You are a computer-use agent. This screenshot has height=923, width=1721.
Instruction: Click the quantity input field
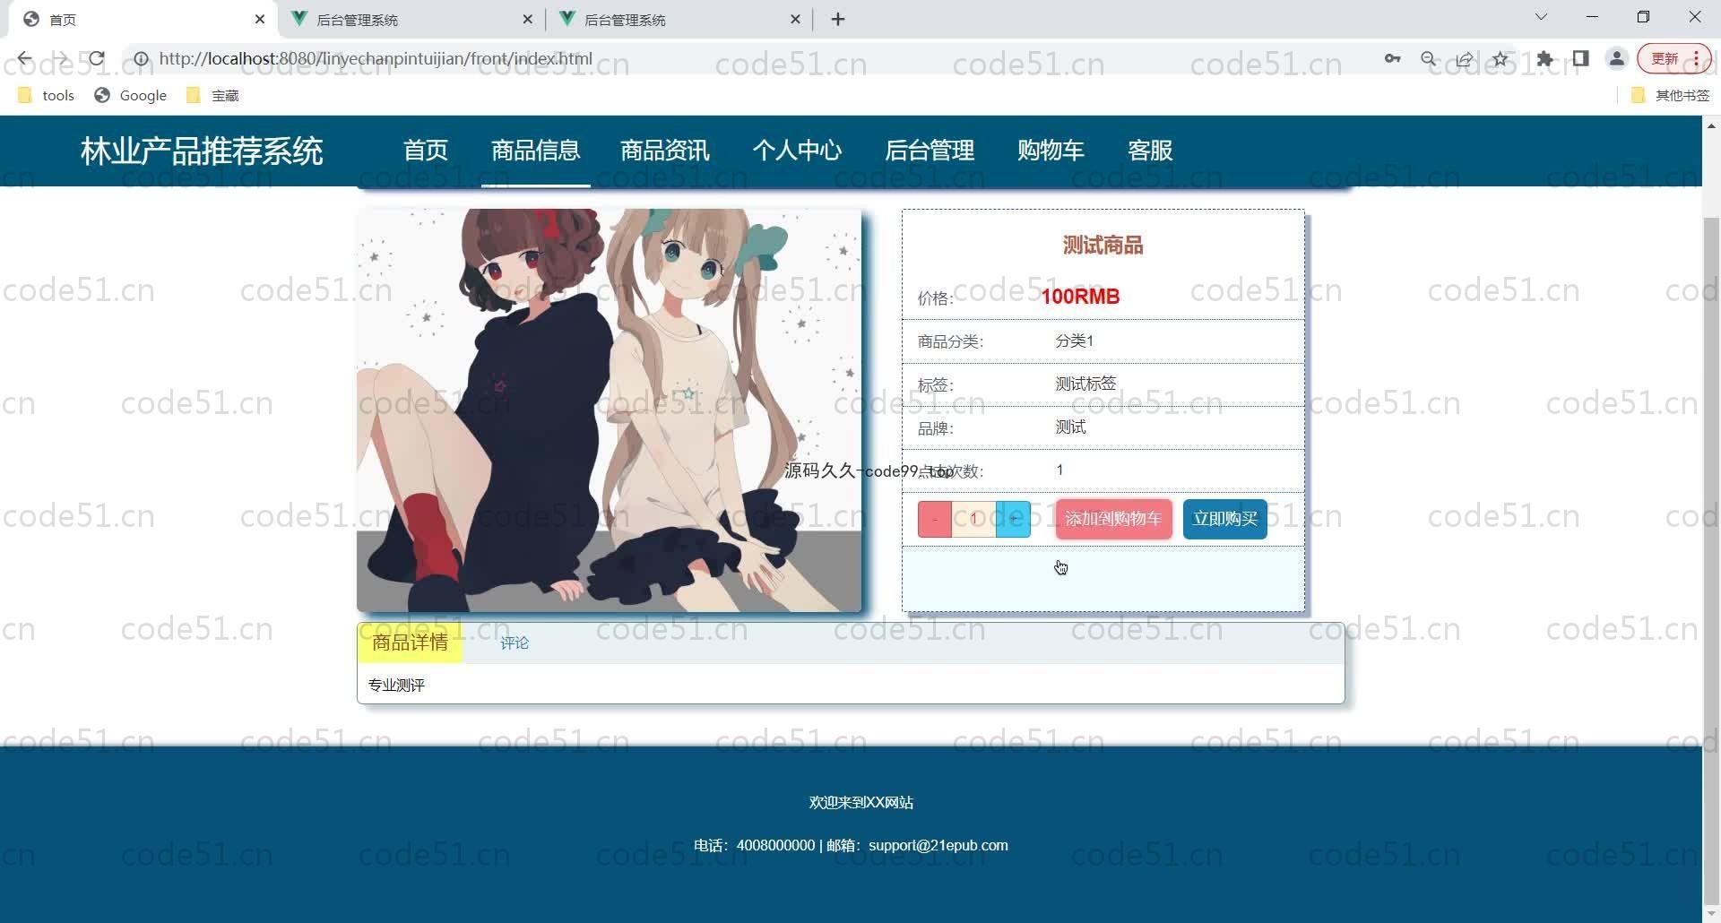[973, 519]
